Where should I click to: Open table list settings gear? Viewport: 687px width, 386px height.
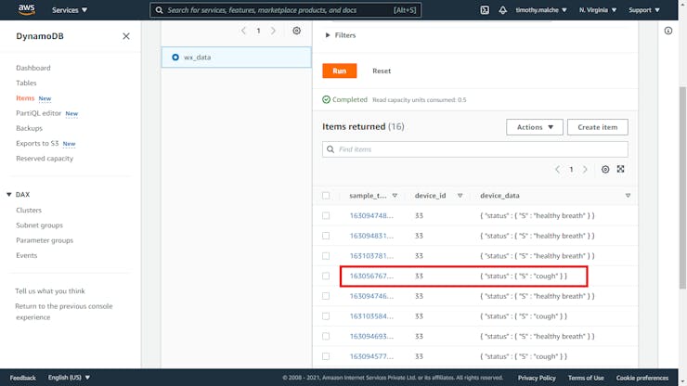click(297, 31)
